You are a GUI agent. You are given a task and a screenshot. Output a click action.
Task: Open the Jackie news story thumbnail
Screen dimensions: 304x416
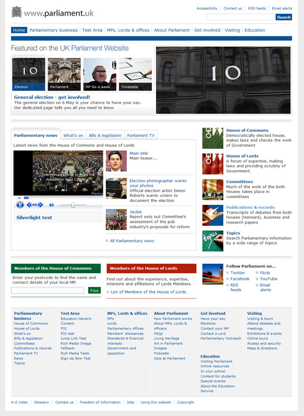tap(116, 220)
